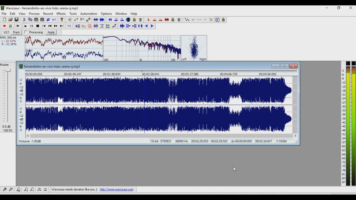
Task: Cut the selection with the scissors icon
Action: pyautogui.click(x=24, y=20)
